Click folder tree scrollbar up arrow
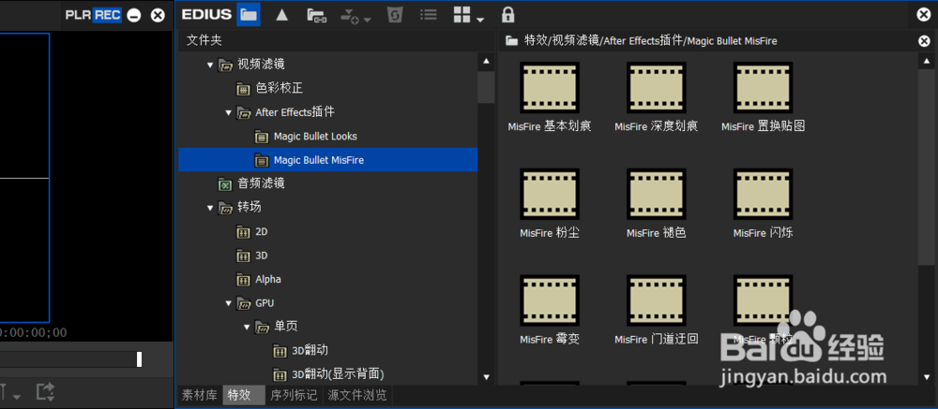Viewport: 938px width, 409px height. click(486, 61)
